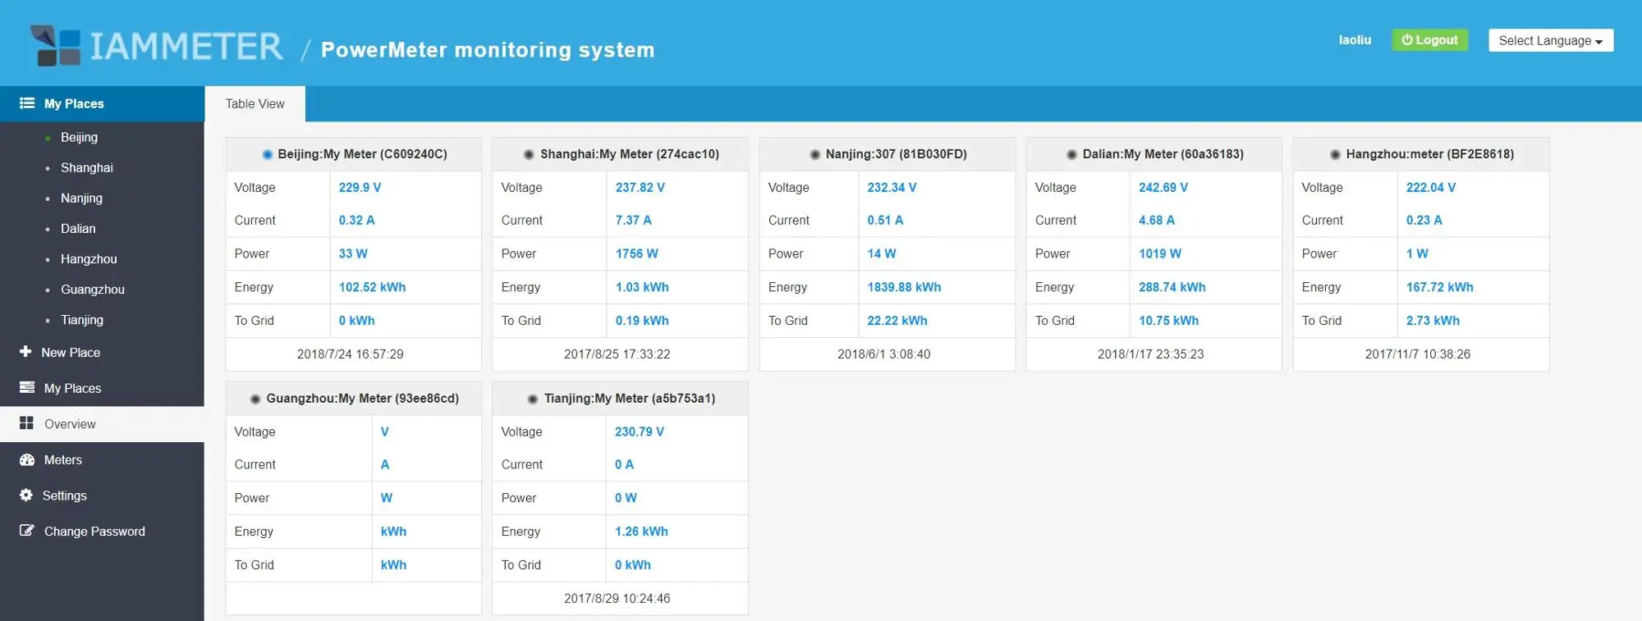The image size is (1642, 621).
Task: Click the Hangzhou timestamp 2017/11/7 10:38:26
Action: [x=1418, y=354]
